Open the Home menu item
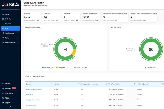Viewport: 164px width, 109px height. click(x=10, y=14)
